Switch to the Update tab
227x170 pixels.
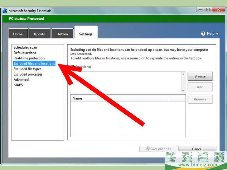40,34
